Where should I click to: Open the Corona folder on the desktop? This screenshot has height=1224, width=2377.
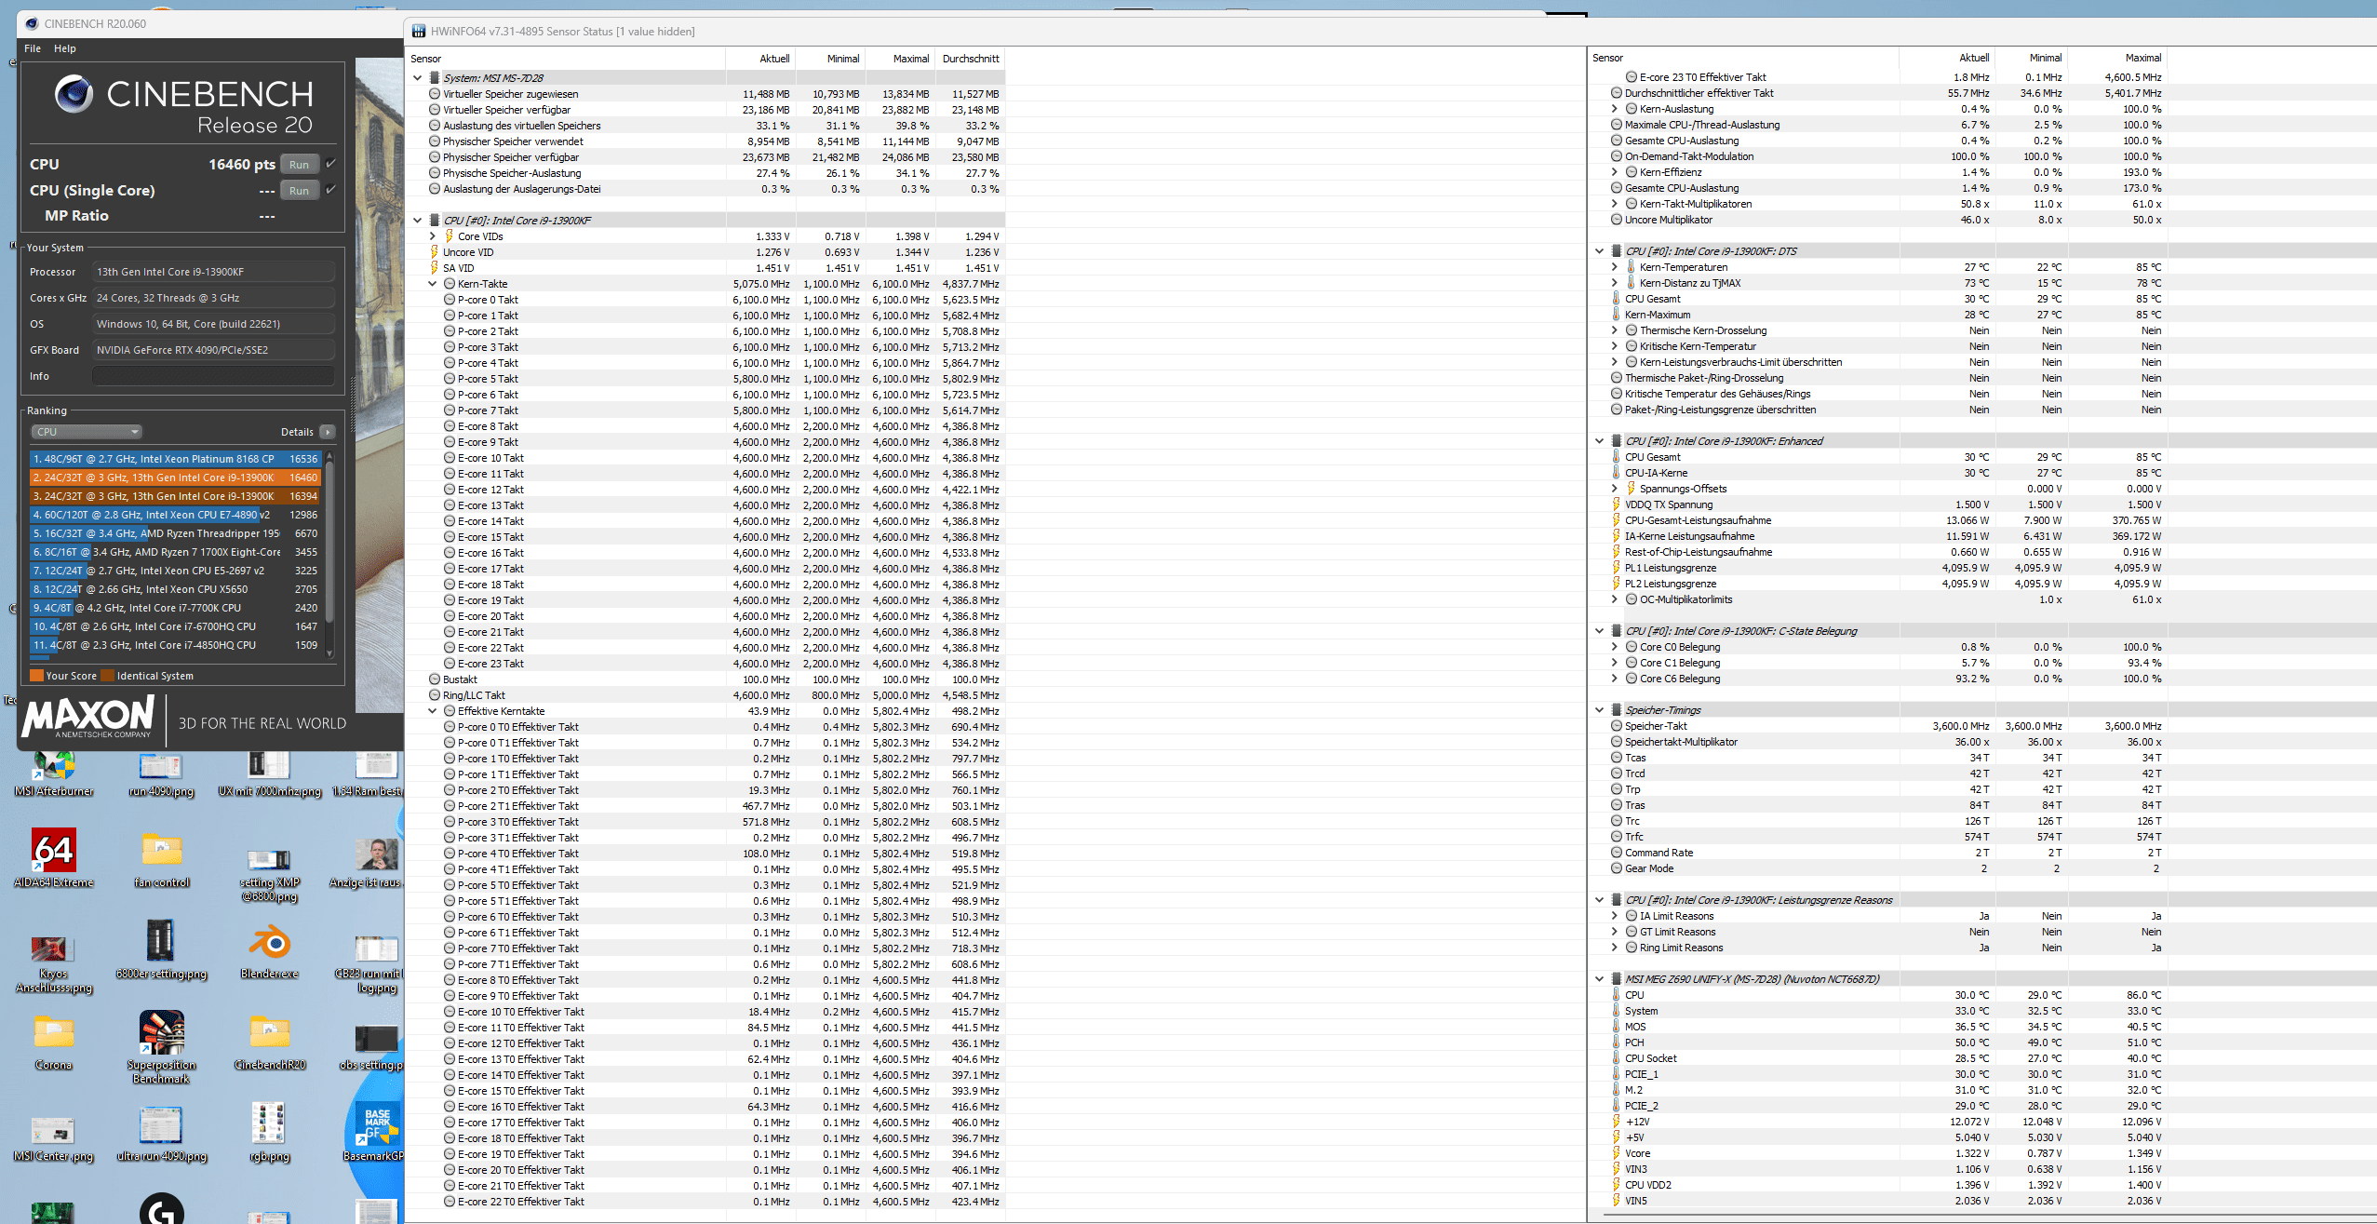pos(54,1033)
